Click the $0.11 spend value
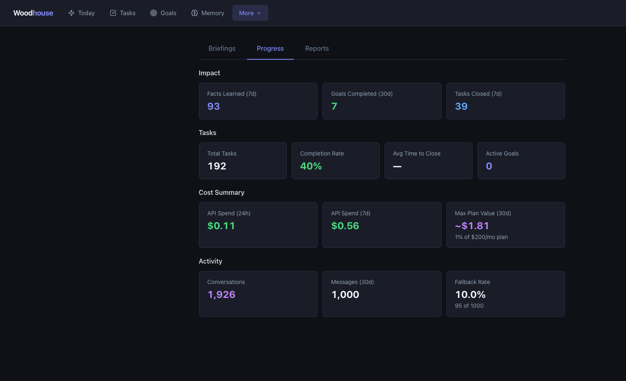The image size is (626, 381). click(x=221, y=226)
